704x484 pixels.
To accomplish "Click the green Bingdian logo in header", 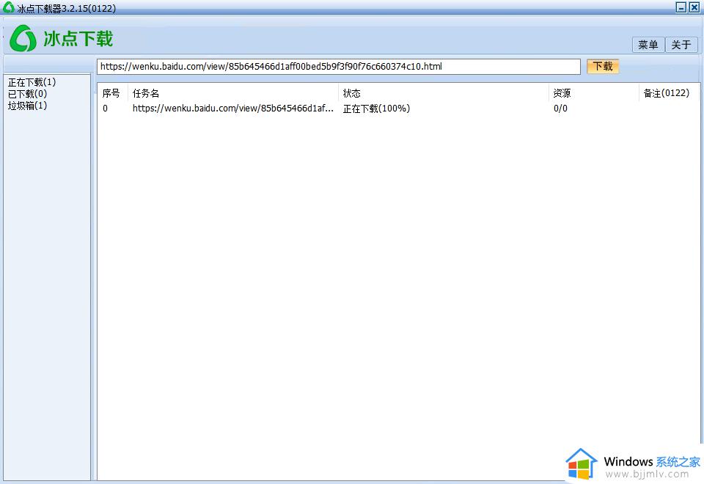I will (23, 38).
